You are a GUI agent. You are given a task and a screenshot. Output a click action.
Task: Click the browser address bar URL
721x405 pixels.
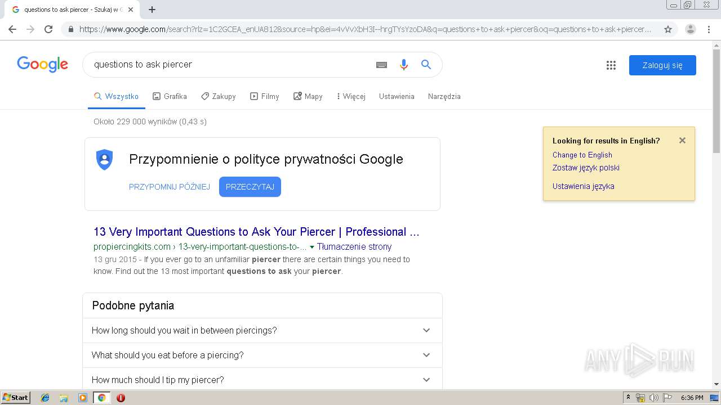tap(365, 29)
